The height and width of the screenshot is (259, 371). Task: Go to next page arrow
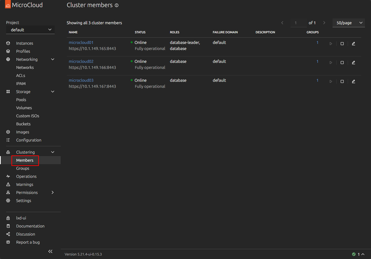324,23
